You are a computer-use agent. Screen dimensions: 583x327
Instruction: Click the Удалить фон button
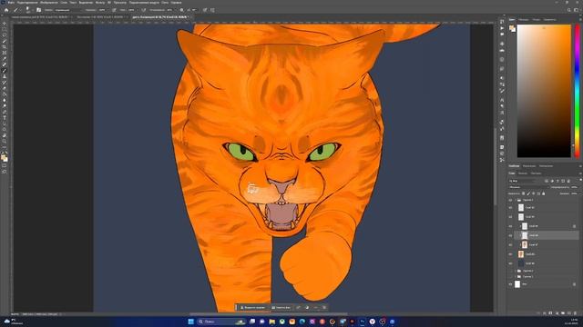click(x=281, y=307)
